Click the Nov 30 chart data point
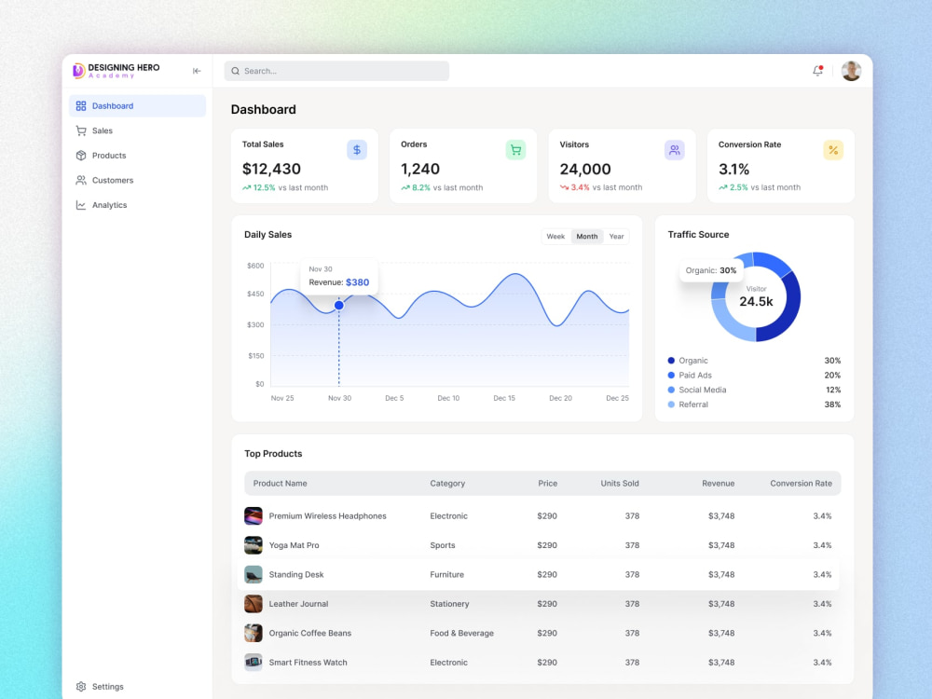 339,305
